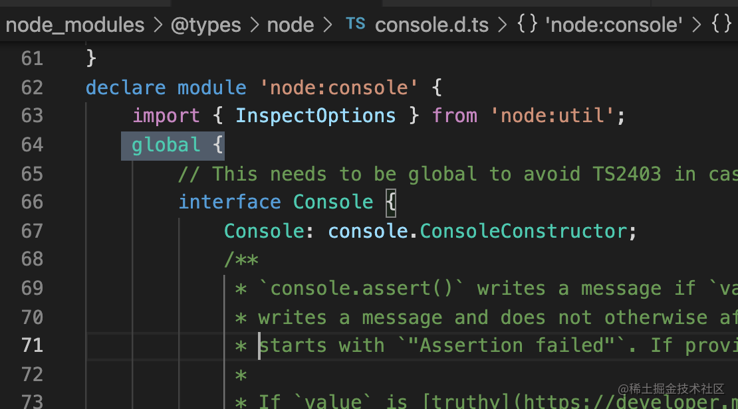Click the chevron between node_modules and @types

[158, 25]
